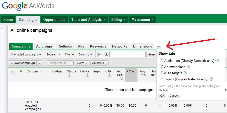Switch to the Keywords tab
Image resolution: width=227 pixels, height=113 pixels.
click(x=98, y=46)
